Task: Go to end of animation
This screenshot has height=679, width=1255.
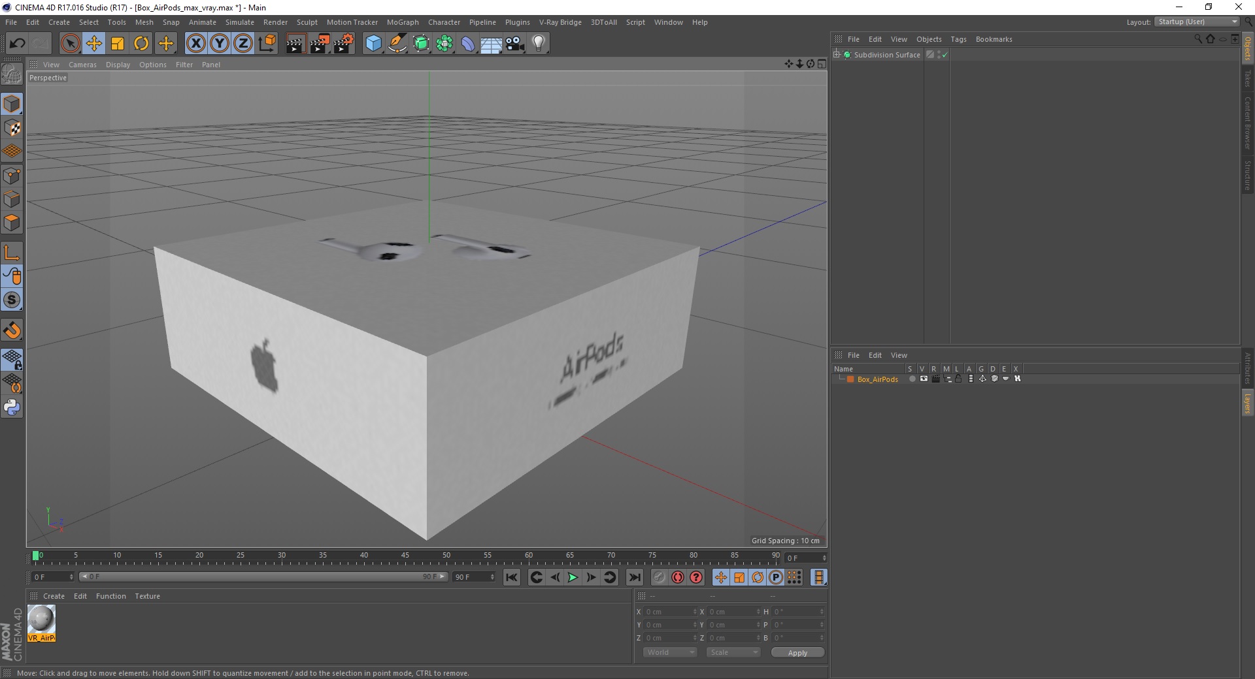Action: point(634,577)
